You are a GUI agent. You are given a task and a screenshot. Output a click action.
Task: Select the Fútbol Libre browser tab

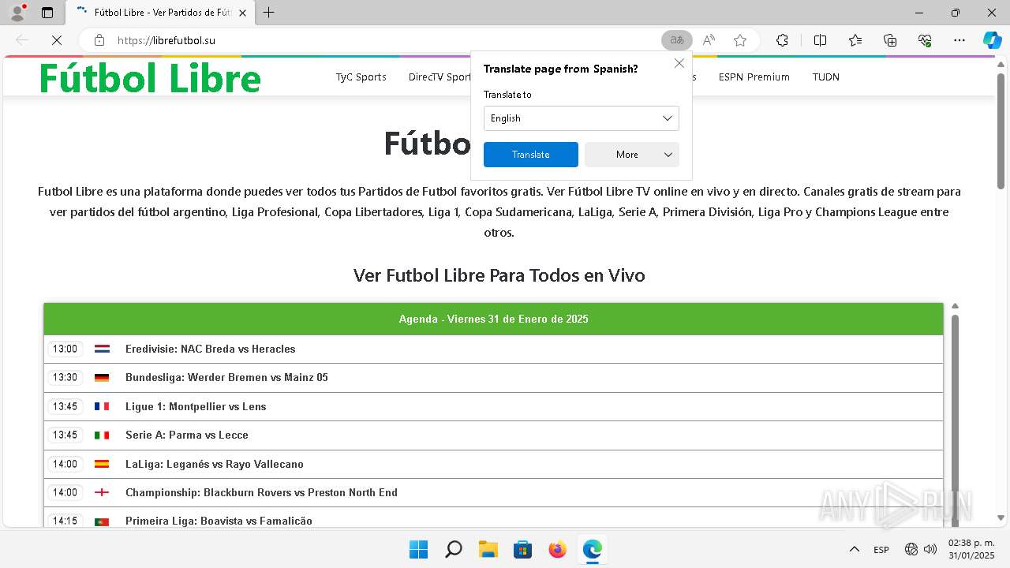click(x=161, y=13)
